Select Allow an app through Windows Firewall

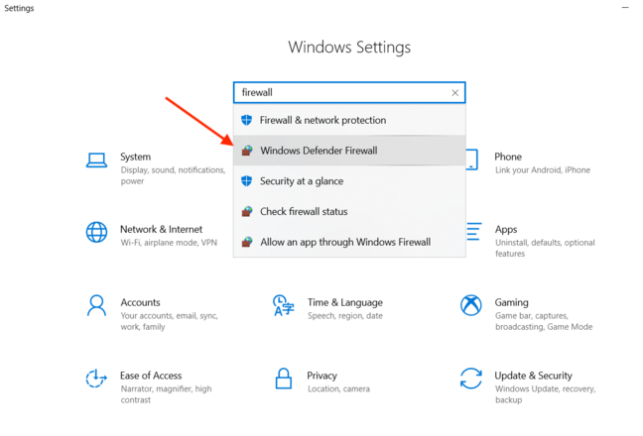[349, 242]
